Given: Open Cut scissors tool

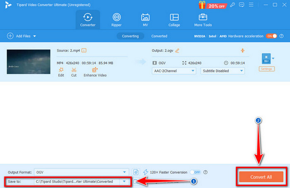Looking at the screenshot, I should coord(74,72).
